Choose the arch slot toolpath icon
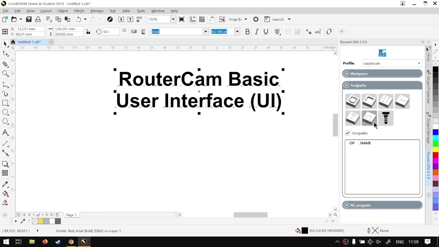Image resolution: width=439 pixels, height=247 pixels. [x=369, y=118]
